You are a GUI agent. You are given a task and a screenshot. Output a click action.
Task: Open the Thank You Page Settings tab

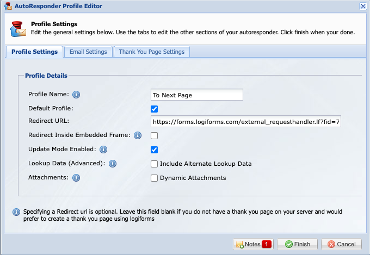152,52
